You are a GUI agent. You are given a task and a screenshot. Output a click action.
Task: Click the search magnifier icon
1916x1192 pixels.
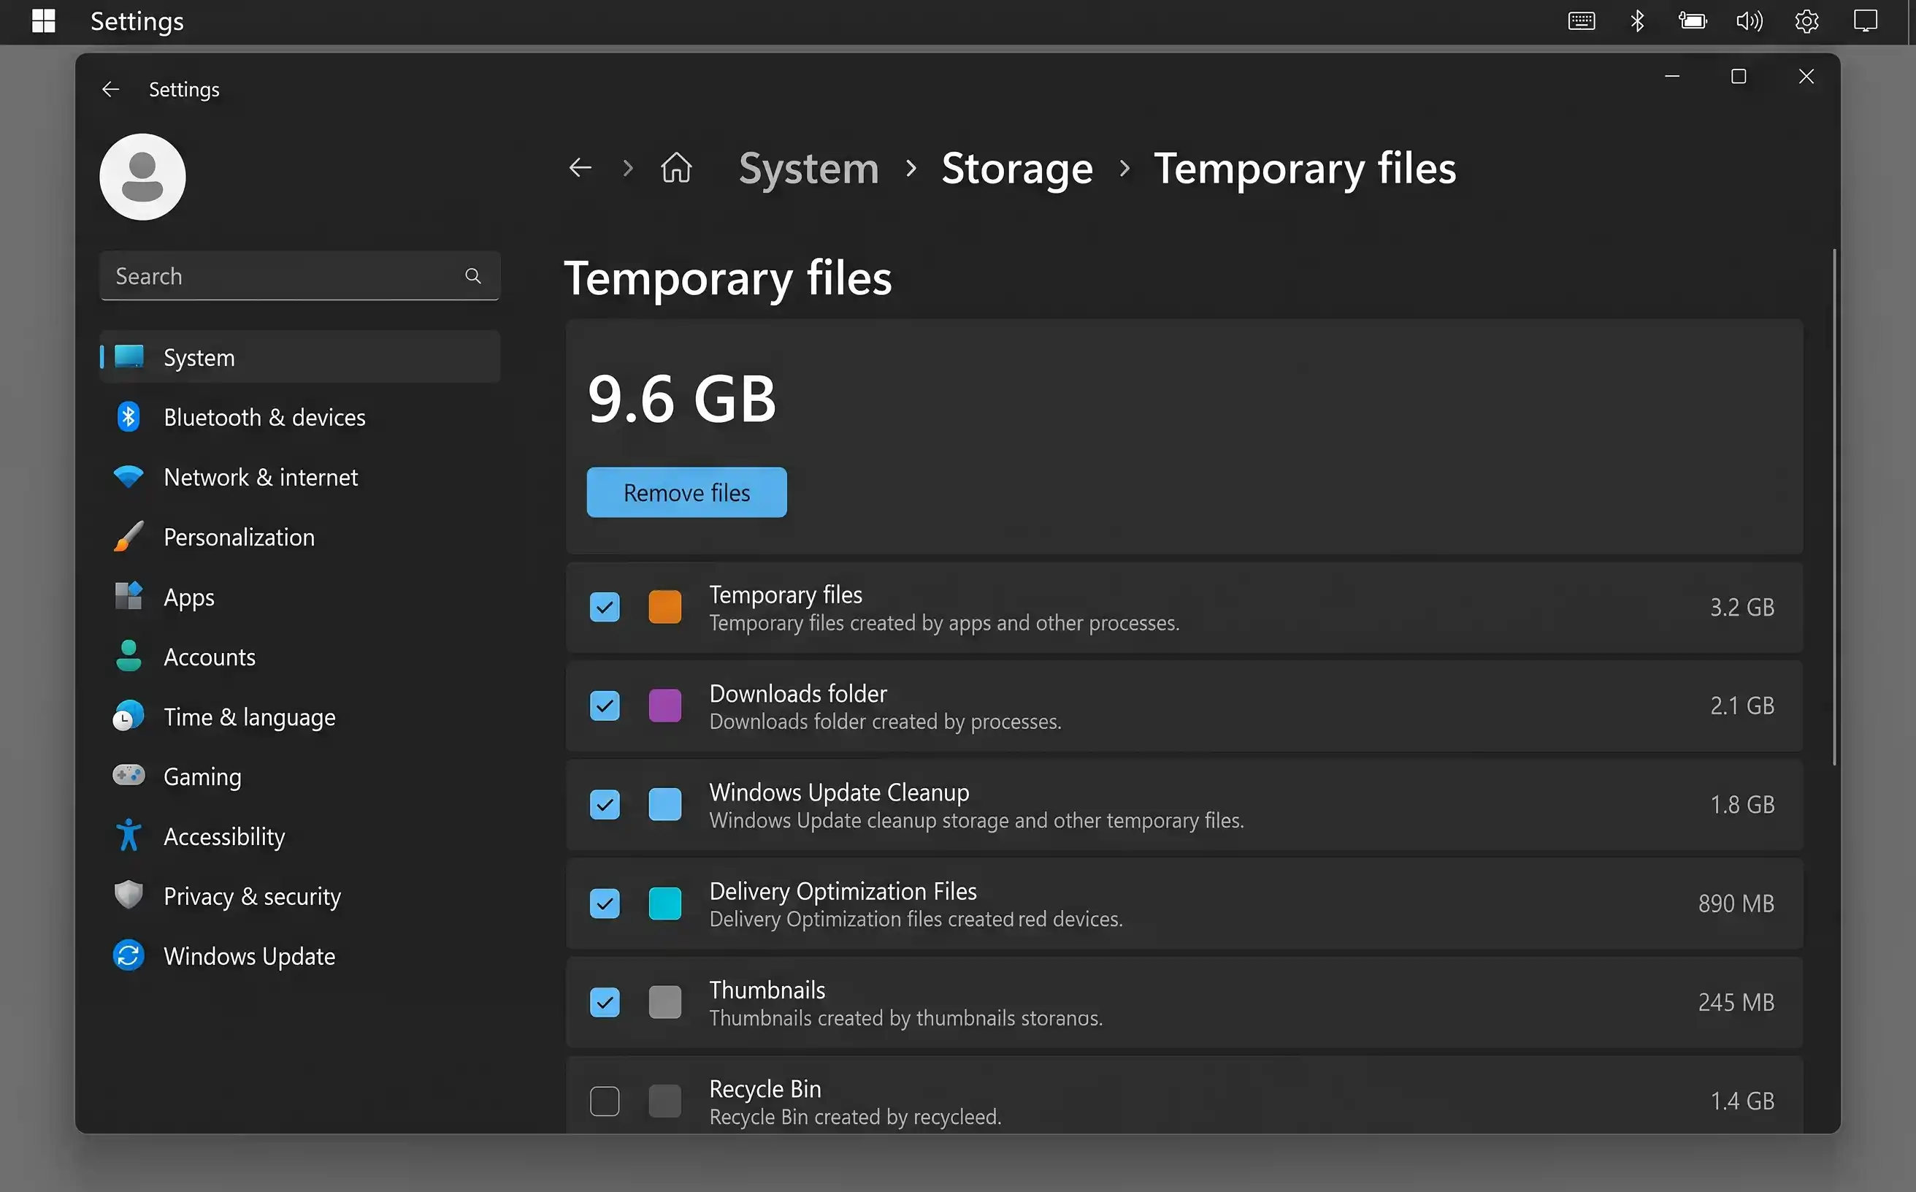click(x=473, y=276)
